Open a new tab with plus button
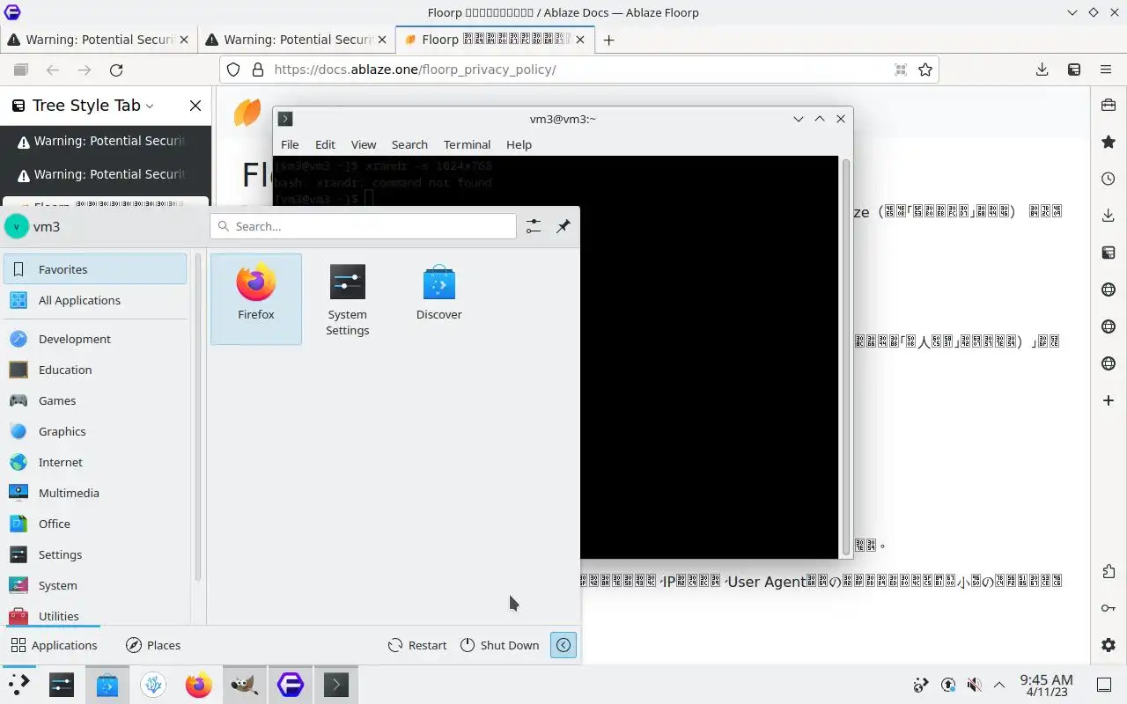This screenshot has width=1127, height=704. [x=608, y=40]
